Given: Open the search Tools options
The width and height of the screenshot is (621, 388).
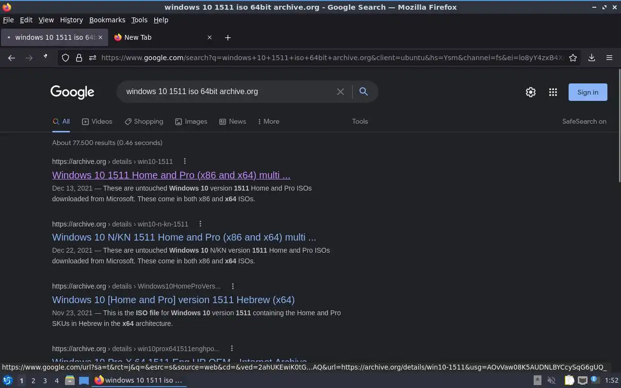Looking at the screenshot, I should [x=360, y=121].
